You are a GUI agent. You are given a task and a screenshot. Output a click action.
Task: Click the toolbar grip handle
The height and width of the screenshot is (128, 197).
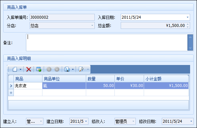pyautogui.click(x=9, y=69)
